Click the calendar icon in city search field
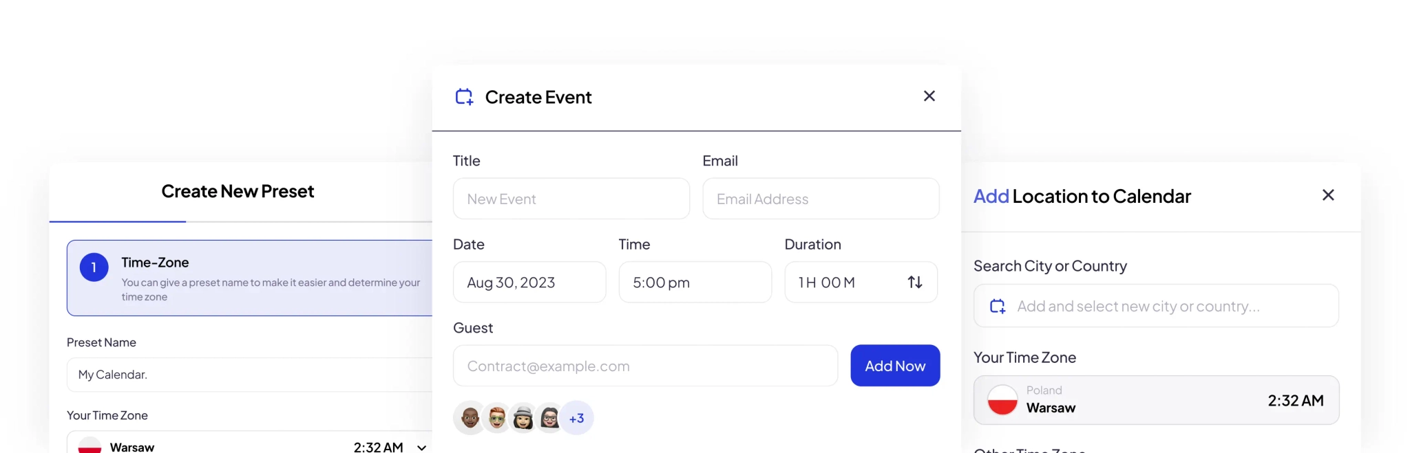 998,306
